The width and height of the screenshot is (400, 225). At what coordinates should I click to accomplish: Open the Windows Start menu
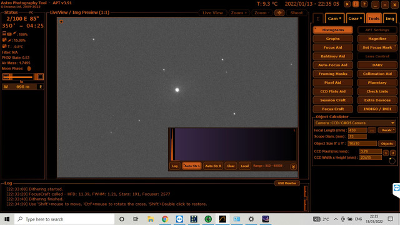pos(7,219)
